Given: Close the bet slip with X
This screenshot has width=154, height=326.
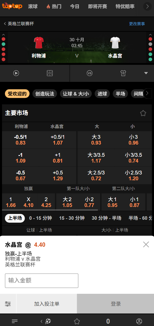Looking at the screenshot, I should (x=146, y=244).
